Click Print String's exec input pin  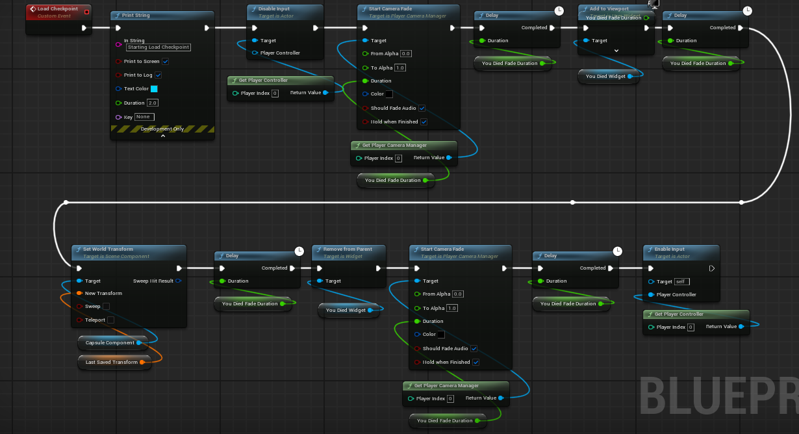118,28
